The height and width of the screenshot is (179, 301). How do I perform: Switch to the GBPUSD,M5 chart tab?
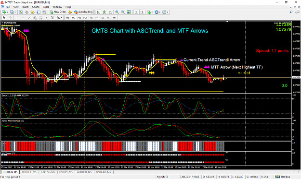pyautogui.click(x=48, y=172)
